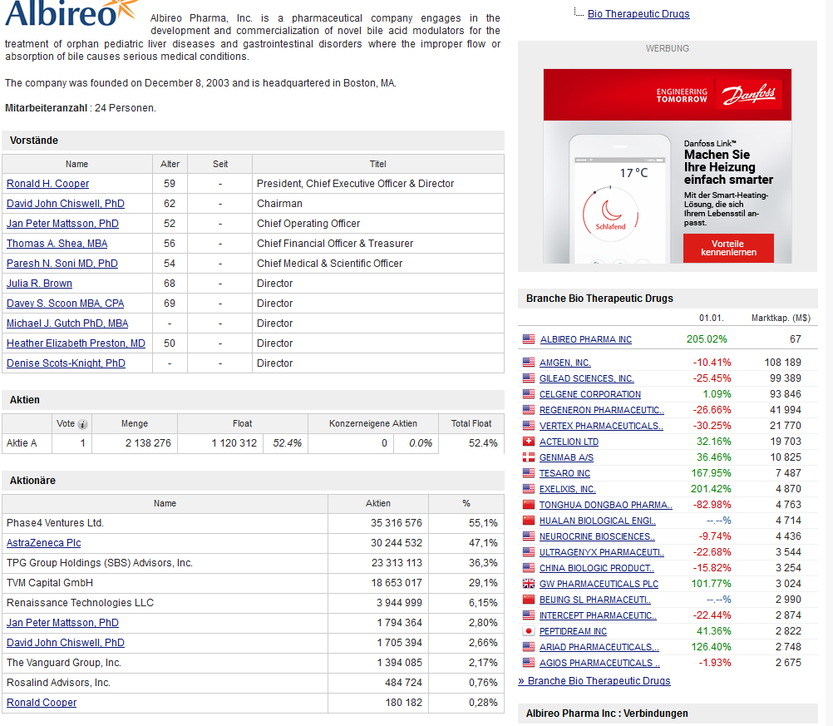
Task: Open ALBIREO PHARMA INC in sector list
Action: (x=586, y=339)
